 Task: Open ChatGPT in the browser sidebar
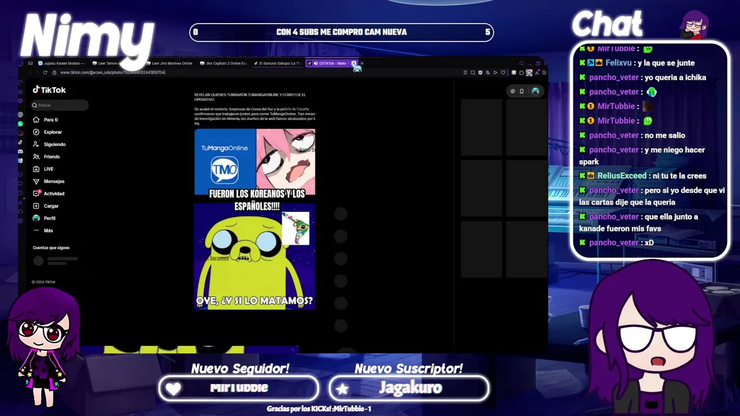20,114
